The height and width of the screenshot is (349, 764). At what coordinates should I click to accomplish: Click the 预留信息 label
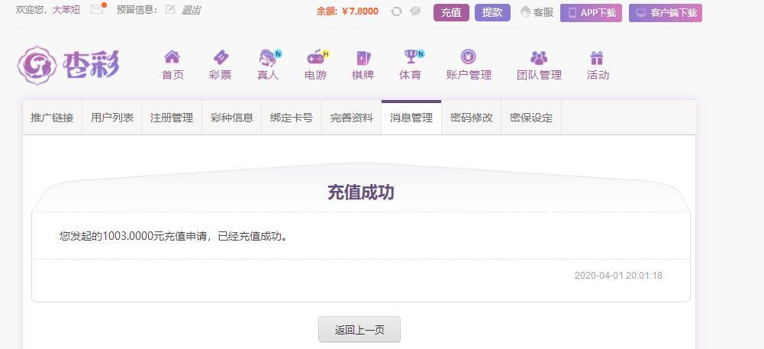pyautogui.click(x=137, y=10)
